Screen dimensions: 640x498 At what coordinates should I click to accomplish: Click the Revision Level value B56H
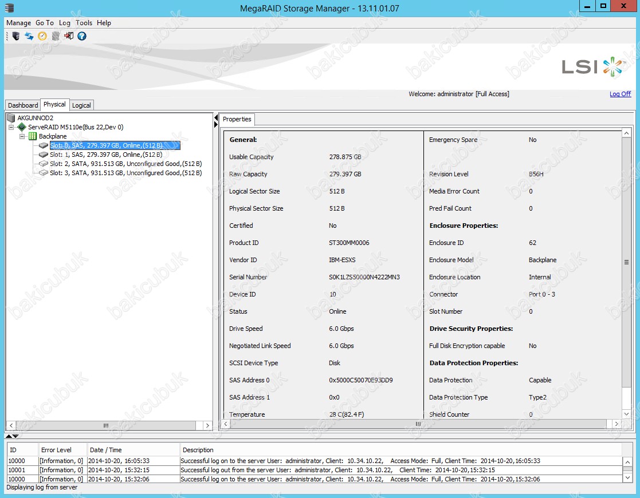click(x=536, y=174)
